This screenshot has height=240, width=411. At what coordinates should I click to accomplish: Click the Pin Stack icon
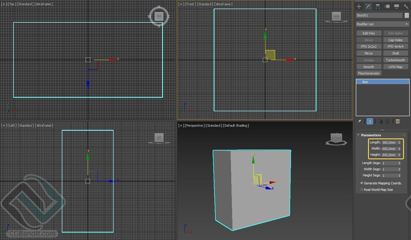(359, 122)
